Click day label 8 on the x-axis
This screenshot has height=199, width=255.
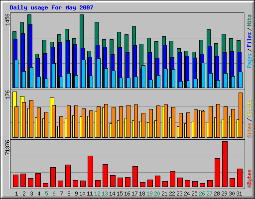coord(69,194)
